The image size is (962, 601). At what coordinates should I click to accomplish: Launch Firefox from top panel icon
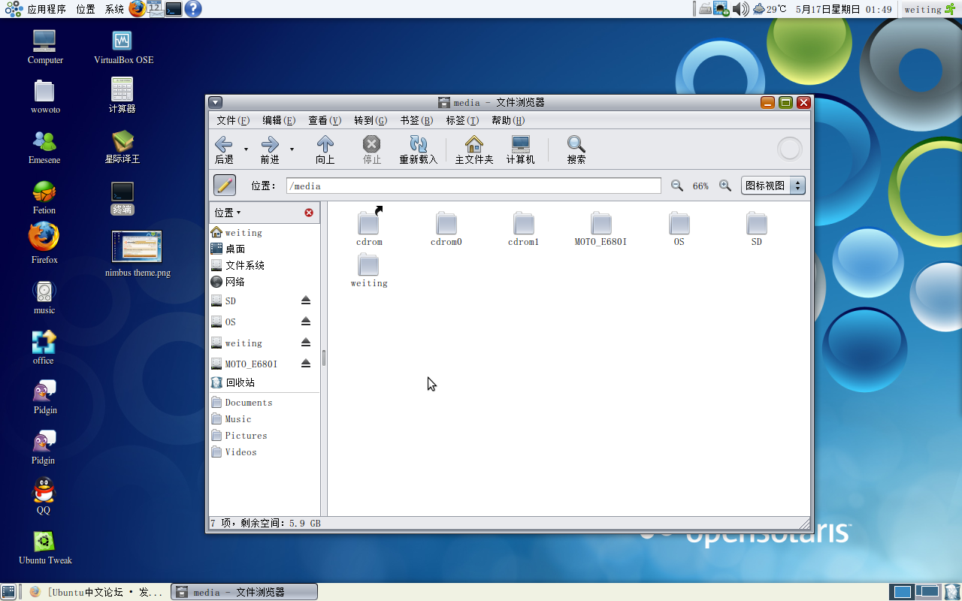point(137,9)
